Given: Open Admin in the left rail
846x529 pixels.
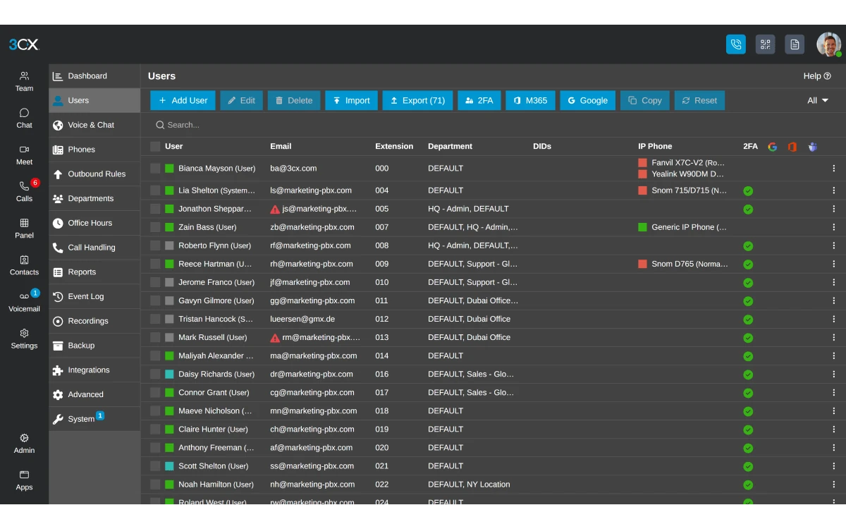Looking at the screenshot, I should tap(24, 443).
